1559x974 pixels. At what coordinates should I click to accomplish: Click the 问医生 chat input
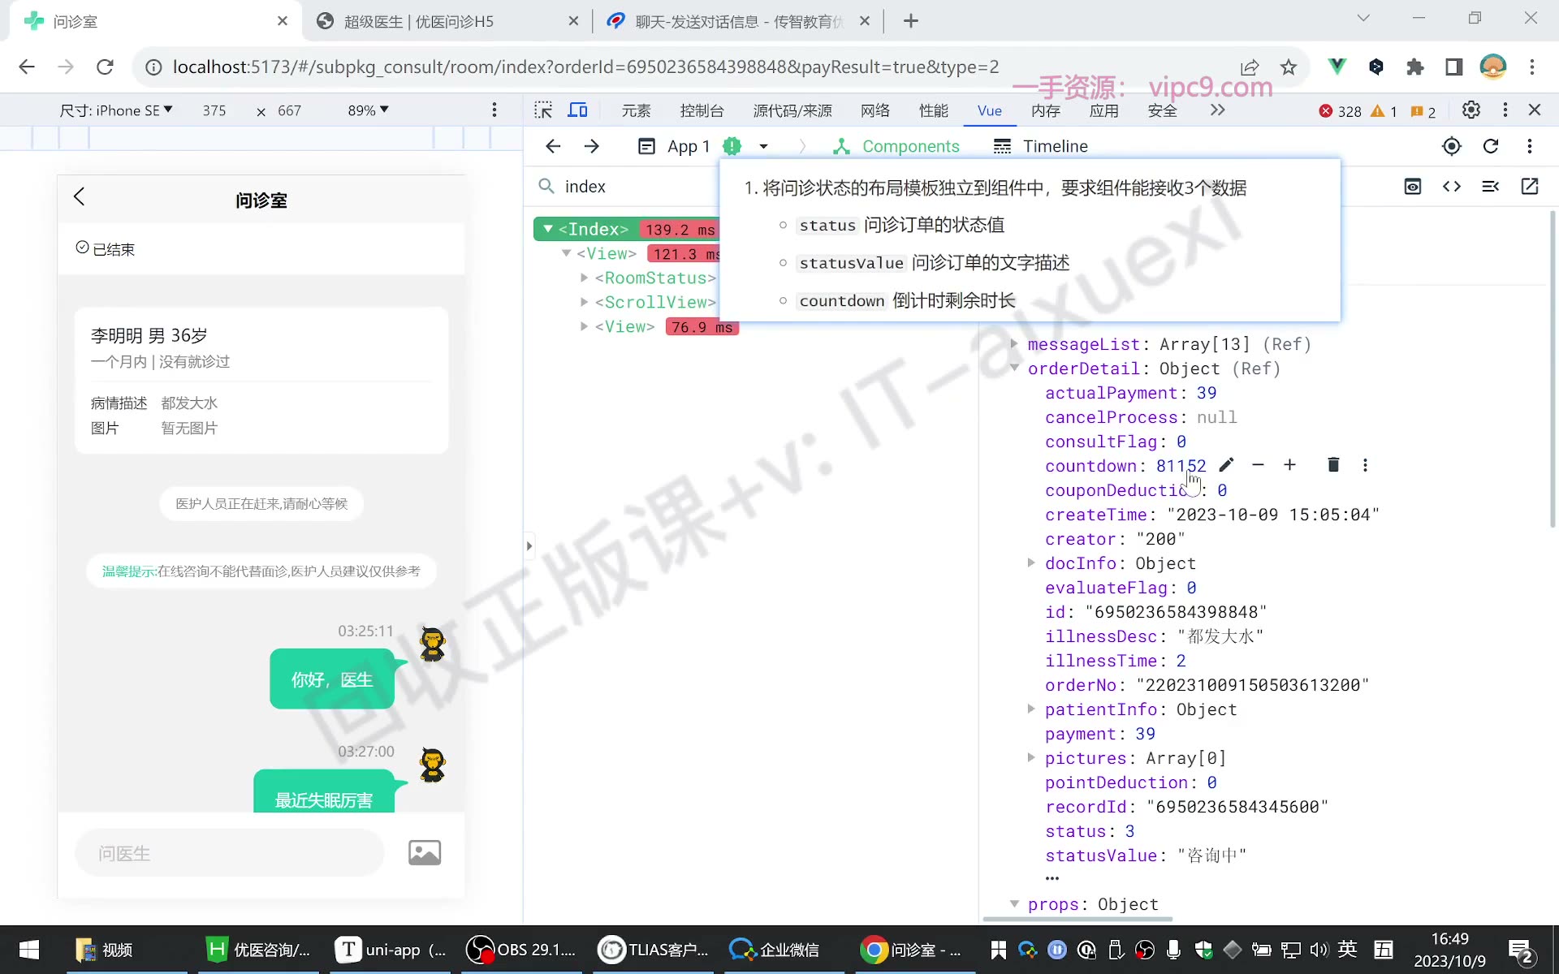click(229, 853)
